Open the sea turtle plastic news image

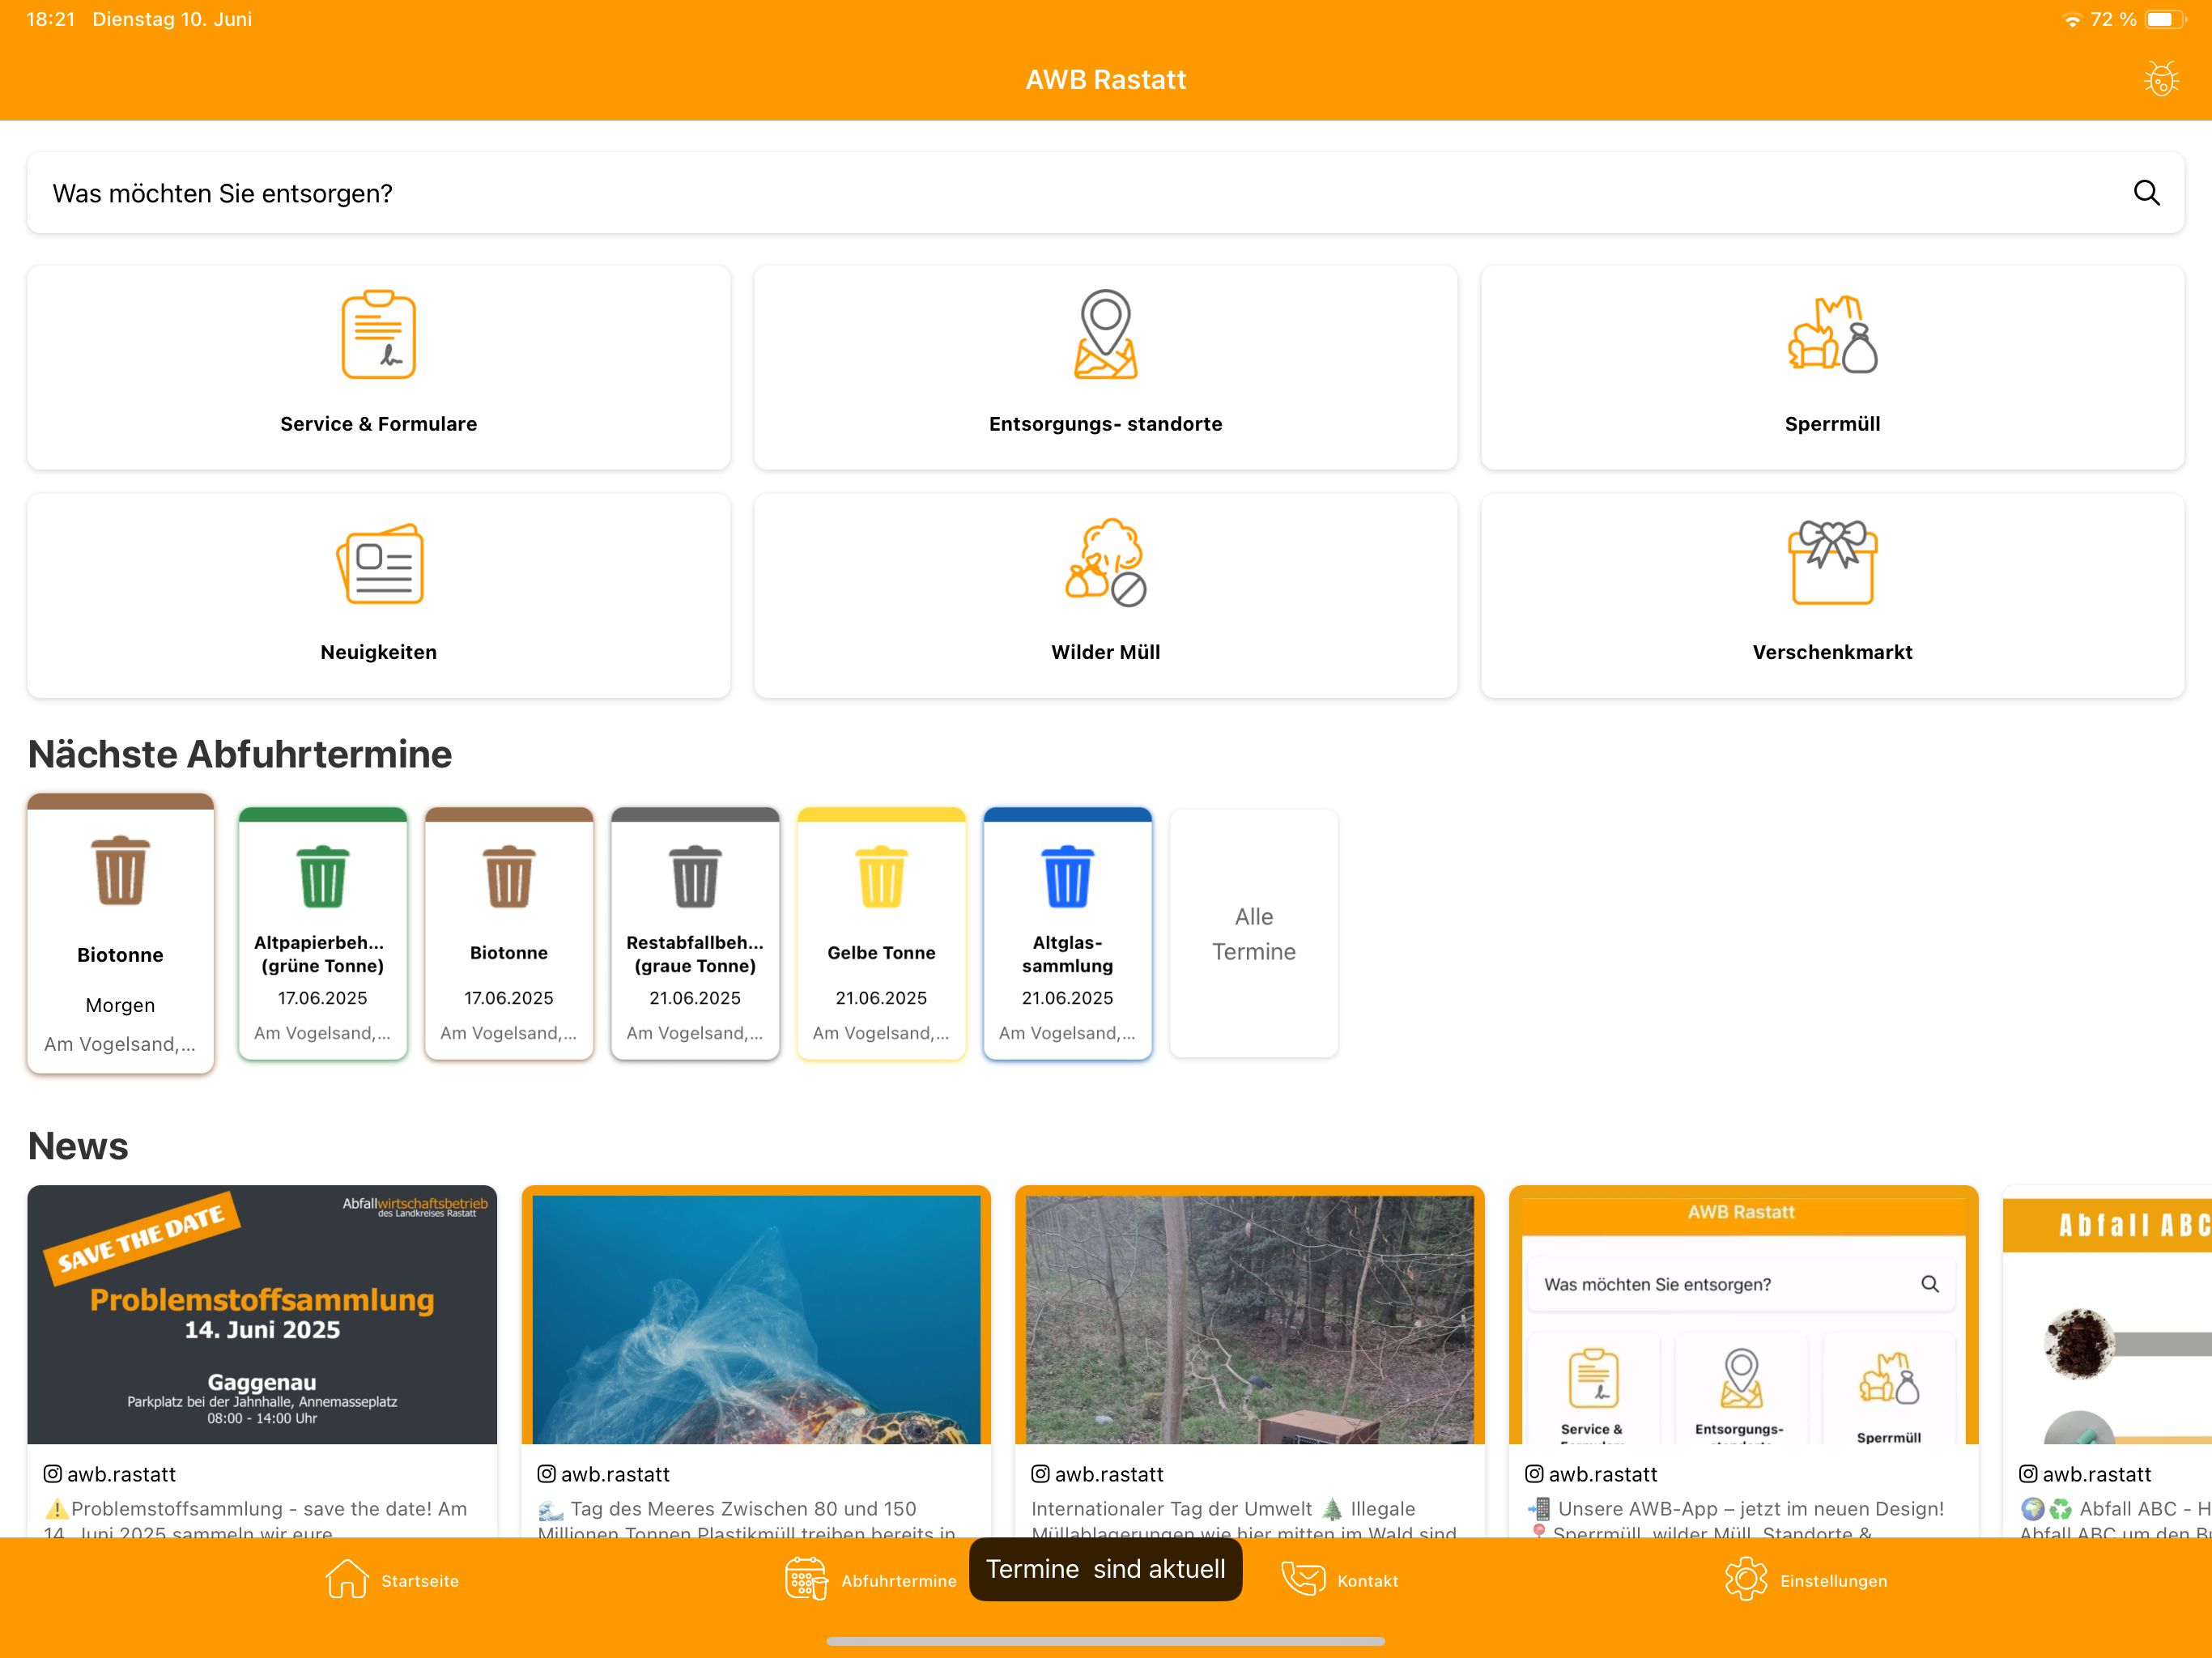[x=756, y=1314]
